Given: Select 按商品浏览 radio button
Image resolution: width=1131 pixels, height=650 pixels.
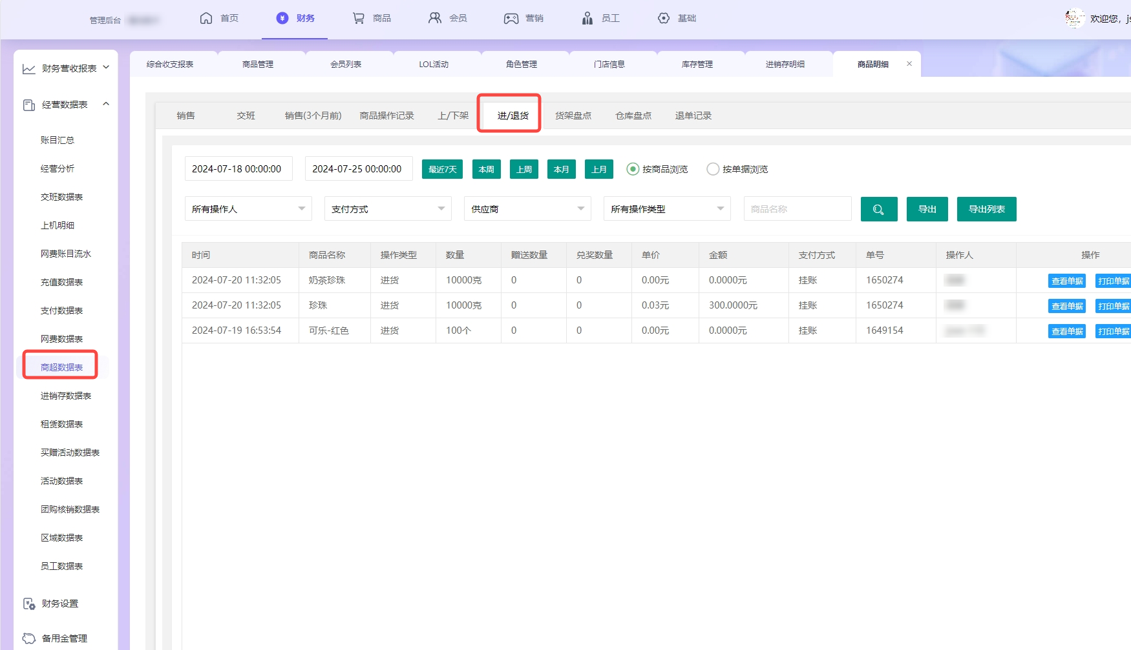Looking at the screenshot, I should (x=633, y=169).
